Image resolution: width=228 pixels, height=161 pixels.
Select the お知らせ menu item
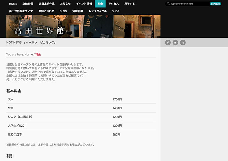coord(65,4)
